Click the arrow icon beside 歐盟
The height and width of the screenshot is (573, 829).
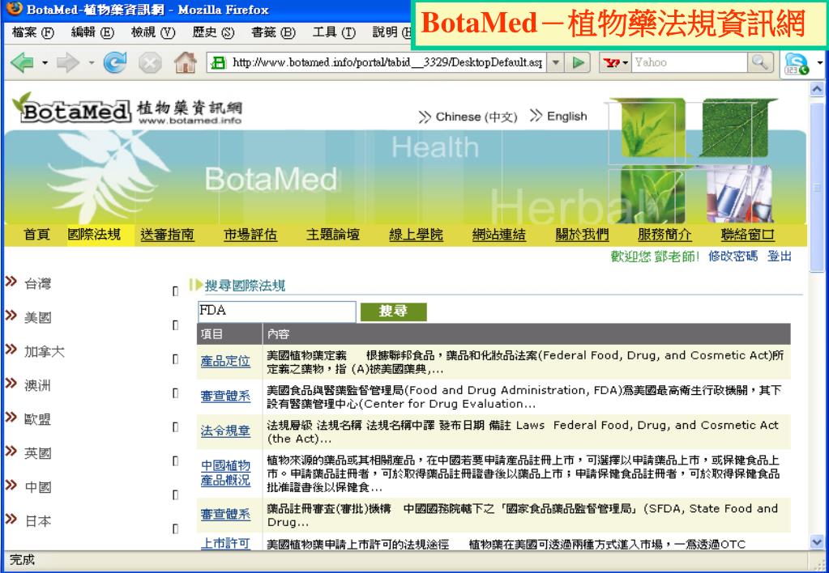(x=11, y=417)
